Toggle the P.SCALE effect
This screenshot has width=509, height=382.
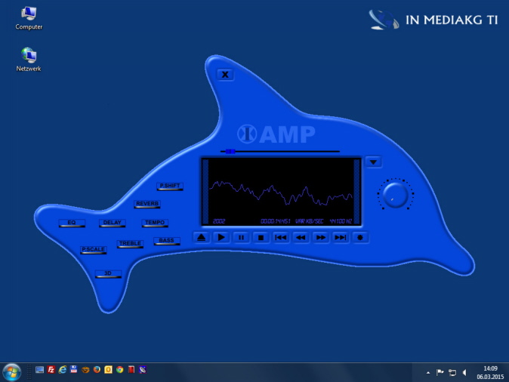coord(94,250)
